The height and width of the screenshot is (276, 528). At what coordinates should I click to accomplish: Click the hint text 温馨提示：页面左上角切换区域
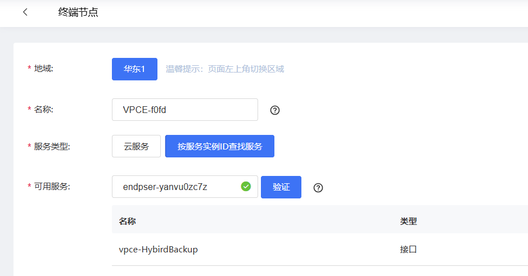[225, 69]
